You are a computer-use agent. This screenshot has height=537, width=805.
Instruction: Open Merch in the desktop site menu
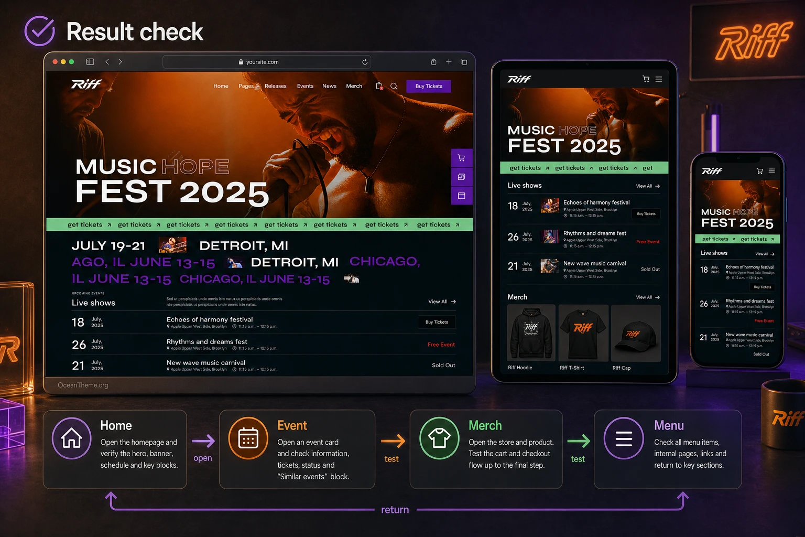coord(354,86)
